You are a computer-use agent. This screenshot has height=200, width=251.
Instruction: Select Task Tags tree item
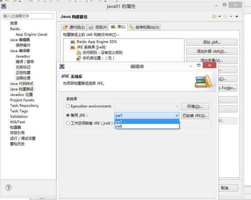[x=19, y=111]
